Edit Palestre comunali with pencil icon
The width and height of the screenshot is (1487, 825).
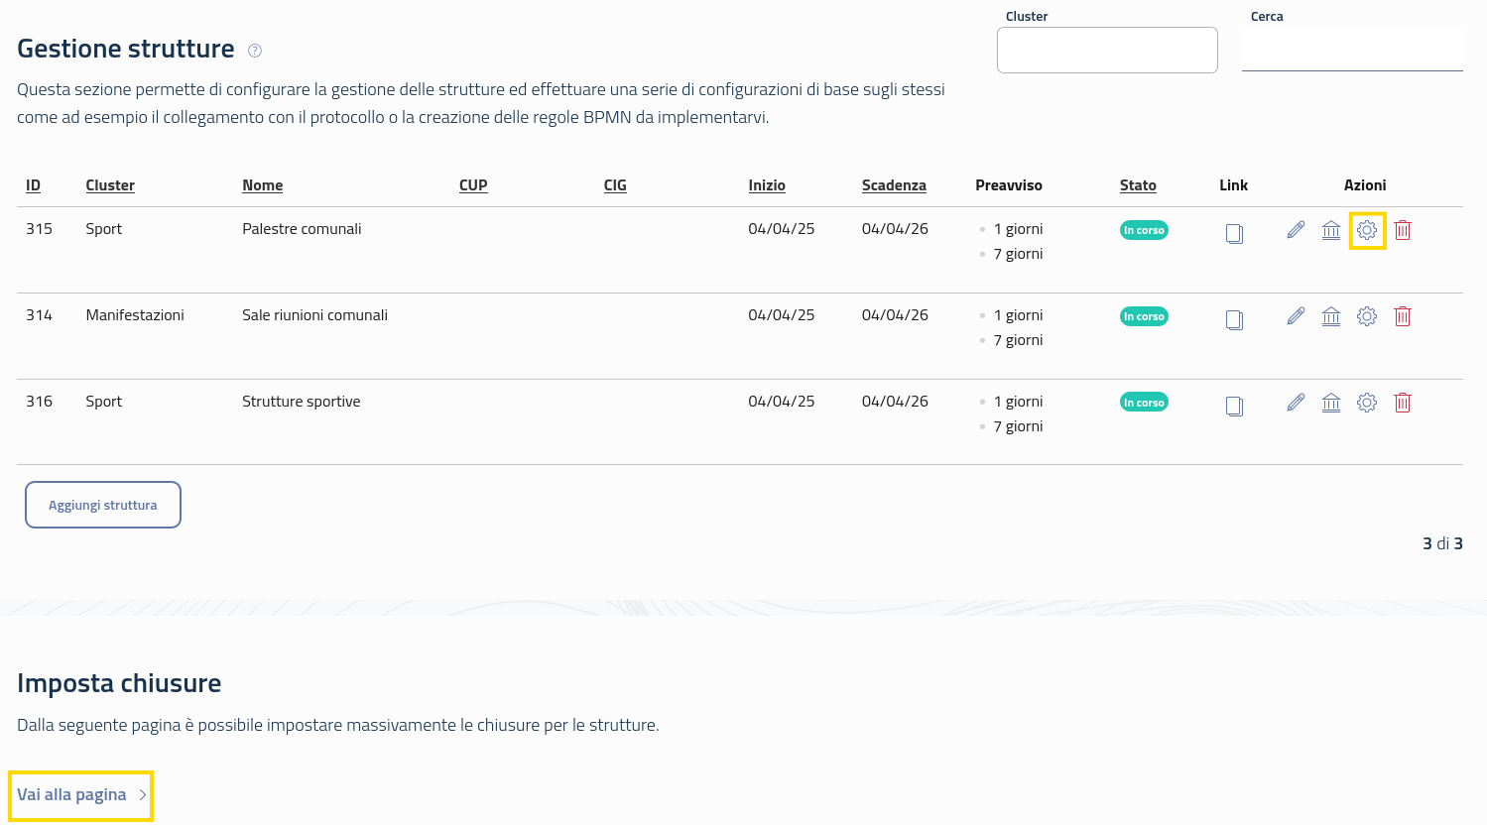pyautogui.click(x=1296, y=230)
